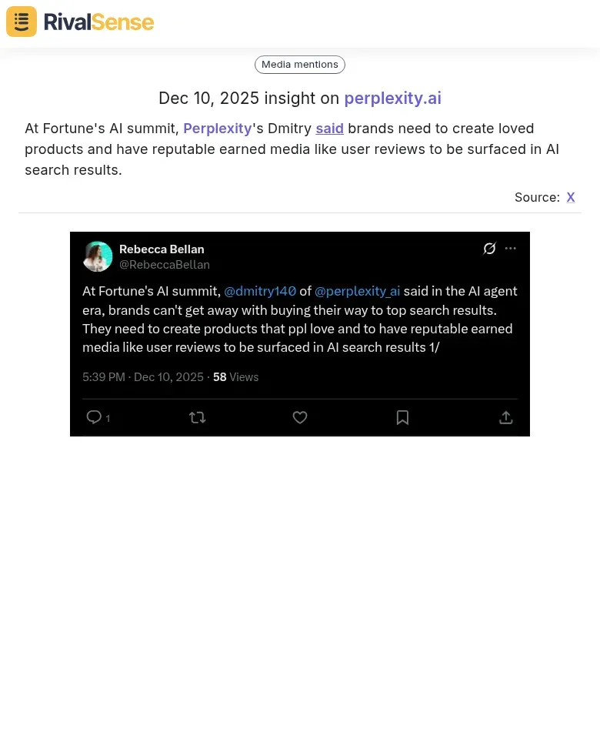Reply to the tweet via comment icon
Screen dimensions: 600x739
(x=94, y=417)
